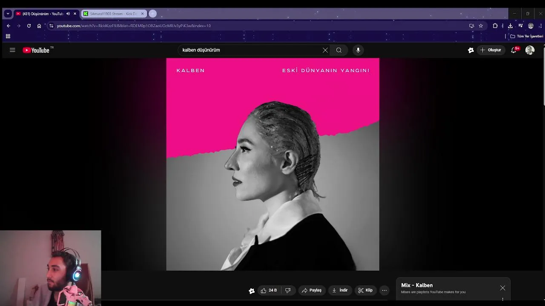Open more actions three-dot menu under video

(x=384, y=290)
